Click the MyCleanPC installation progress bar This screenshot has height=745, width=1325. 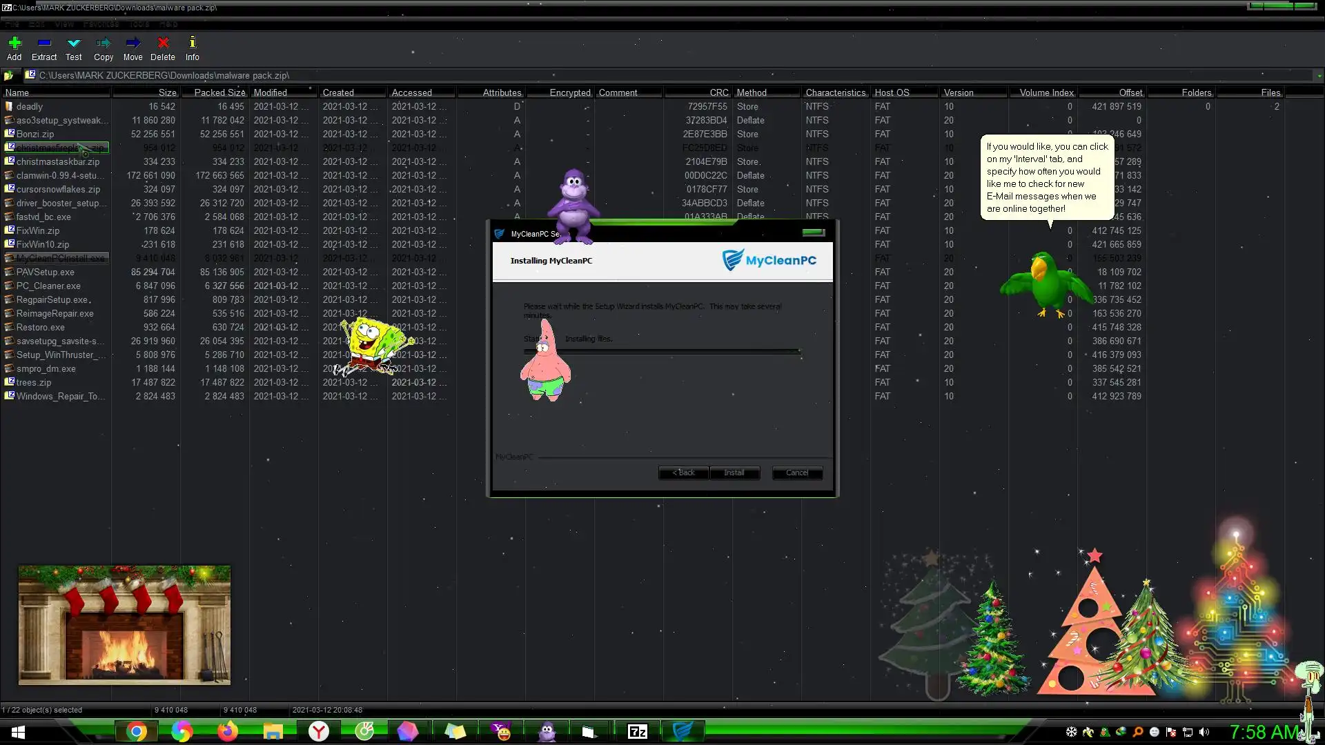click(661, 352)
